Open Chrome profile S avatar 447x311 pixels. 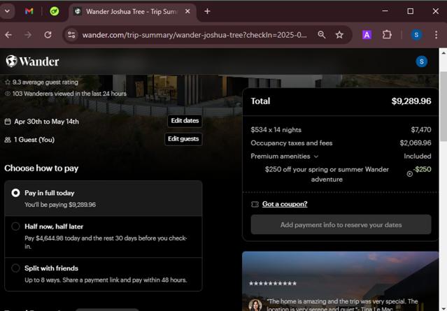tap(416, 35)
